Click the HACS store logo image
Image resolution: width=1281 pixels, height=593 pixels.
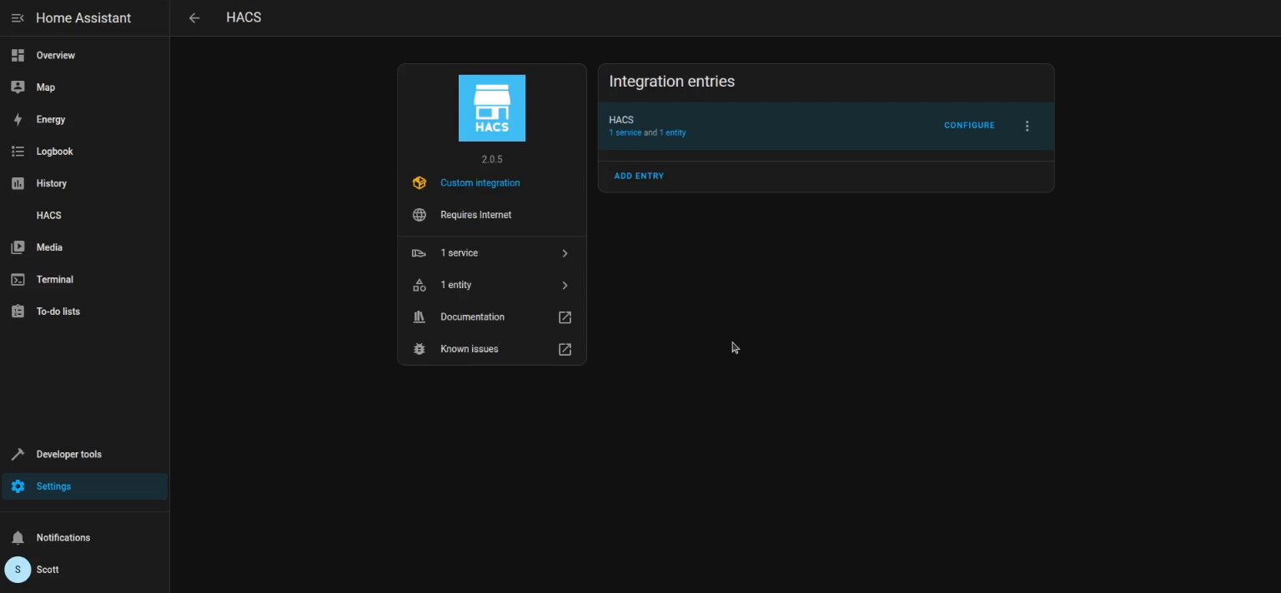[492, 108]
